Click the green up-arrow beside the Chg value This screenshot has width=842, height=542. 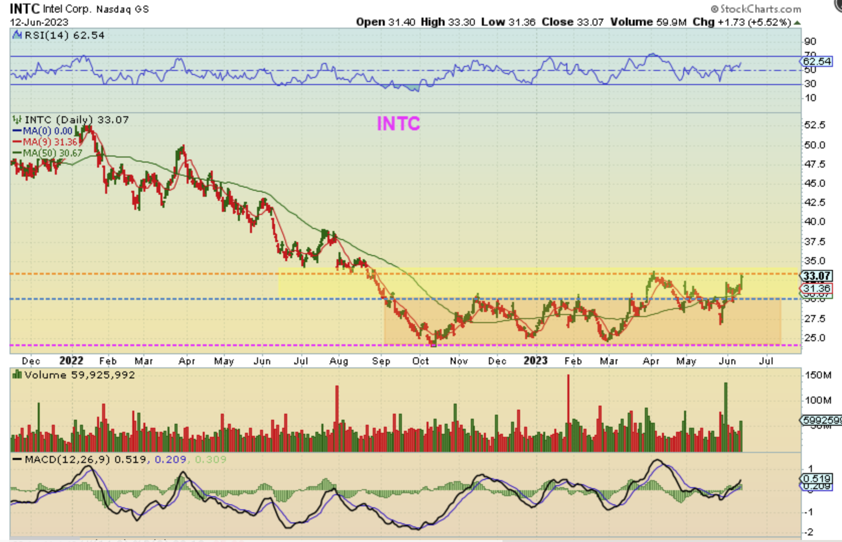(797, 23)
